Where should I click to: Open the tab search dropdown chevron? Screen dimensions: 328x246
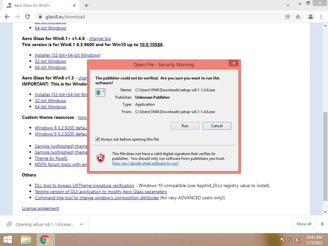[x=288, y=5]
